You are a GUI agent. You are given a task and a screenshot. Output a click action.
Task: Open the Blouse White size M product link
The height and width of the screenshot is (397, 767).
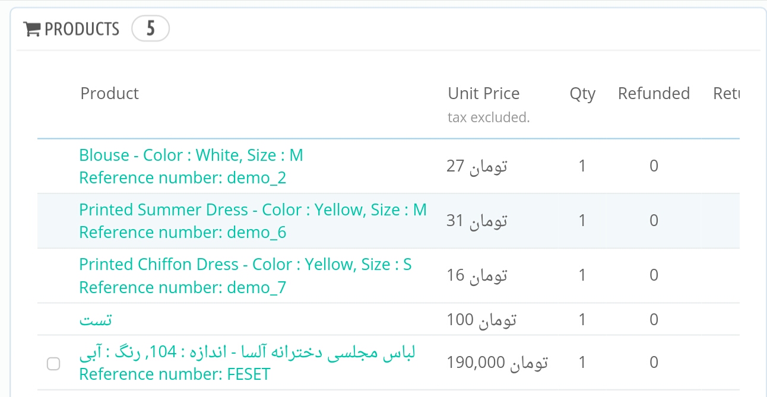pos(191,155)
